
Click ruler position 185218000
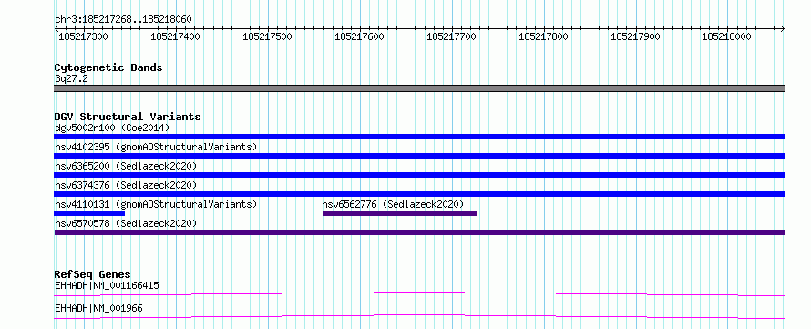pos(726,36)
